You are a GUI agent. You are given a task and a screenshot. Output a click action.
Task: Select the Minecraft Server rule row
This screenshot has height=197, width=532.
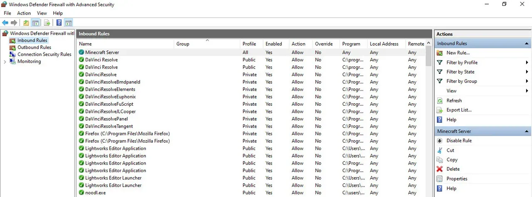point(251,52)
